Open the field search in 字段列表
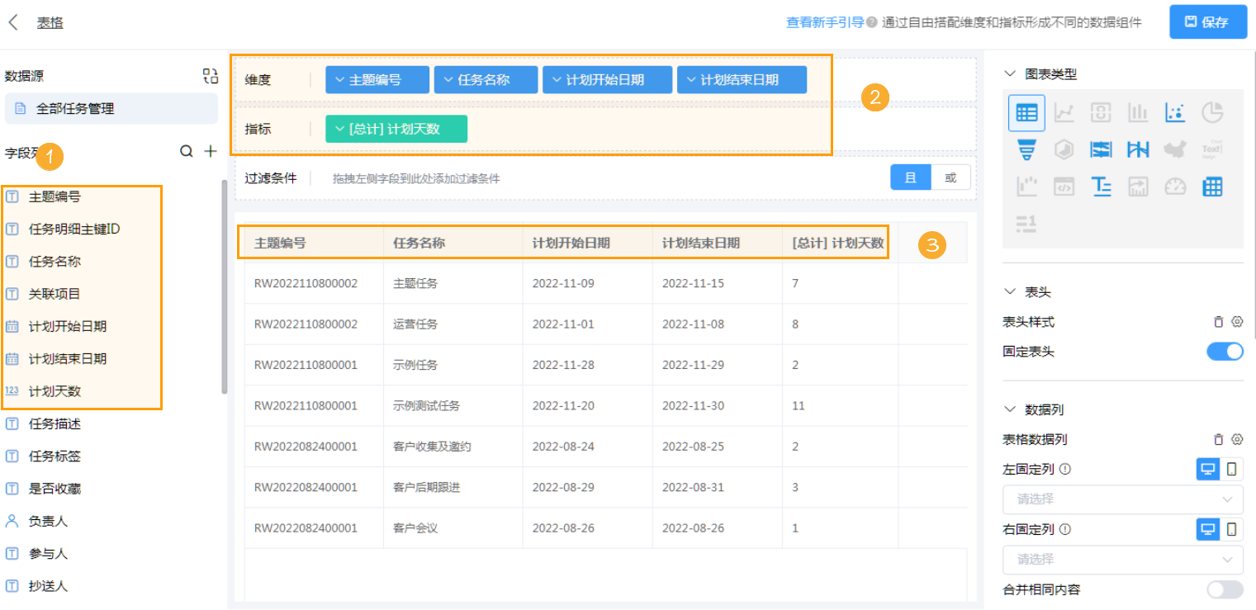The image size is (1256, 610). point(187,151)
